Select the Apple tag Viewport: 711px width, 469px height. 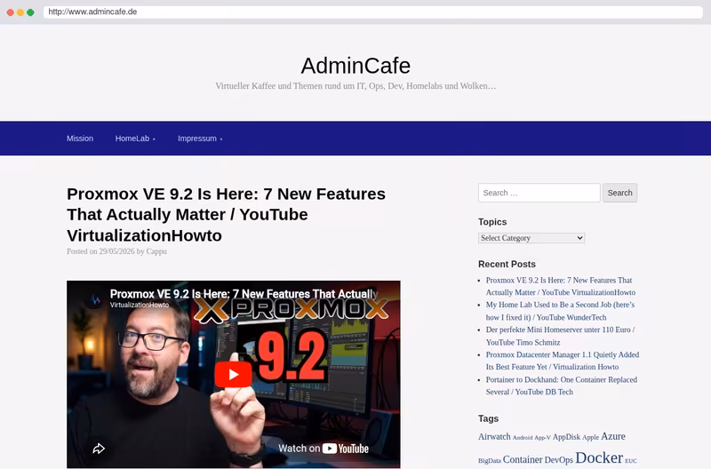pos(590,437)
